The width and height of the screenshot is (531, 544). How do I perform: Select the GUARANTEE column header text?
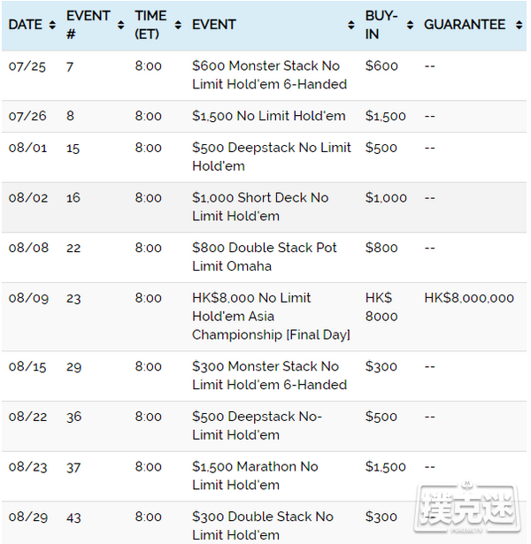[465, 25]
